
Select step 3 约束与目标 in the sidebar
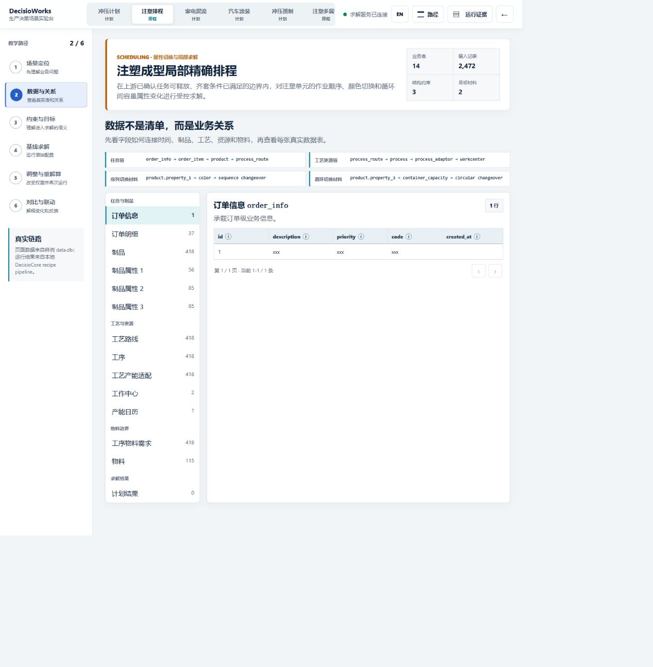[46, 123]
